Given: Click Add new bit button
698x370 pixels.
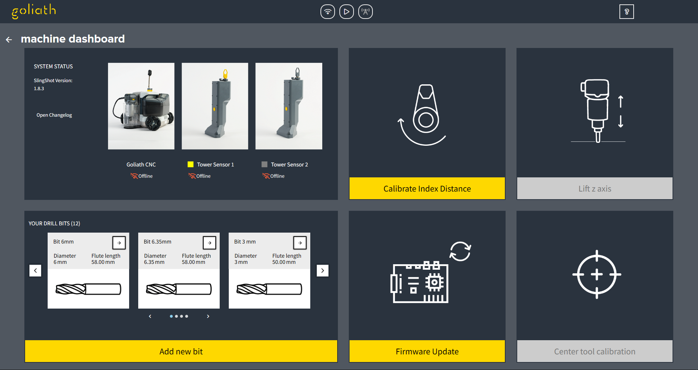Looking at the screenshot, I should coord(181,351).
